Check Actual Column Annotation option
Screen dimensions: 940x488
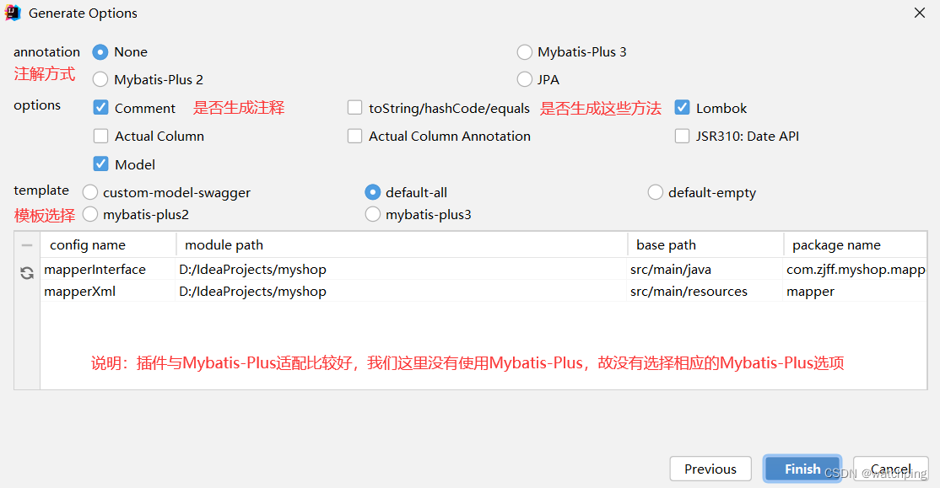[x=355, y=136]
